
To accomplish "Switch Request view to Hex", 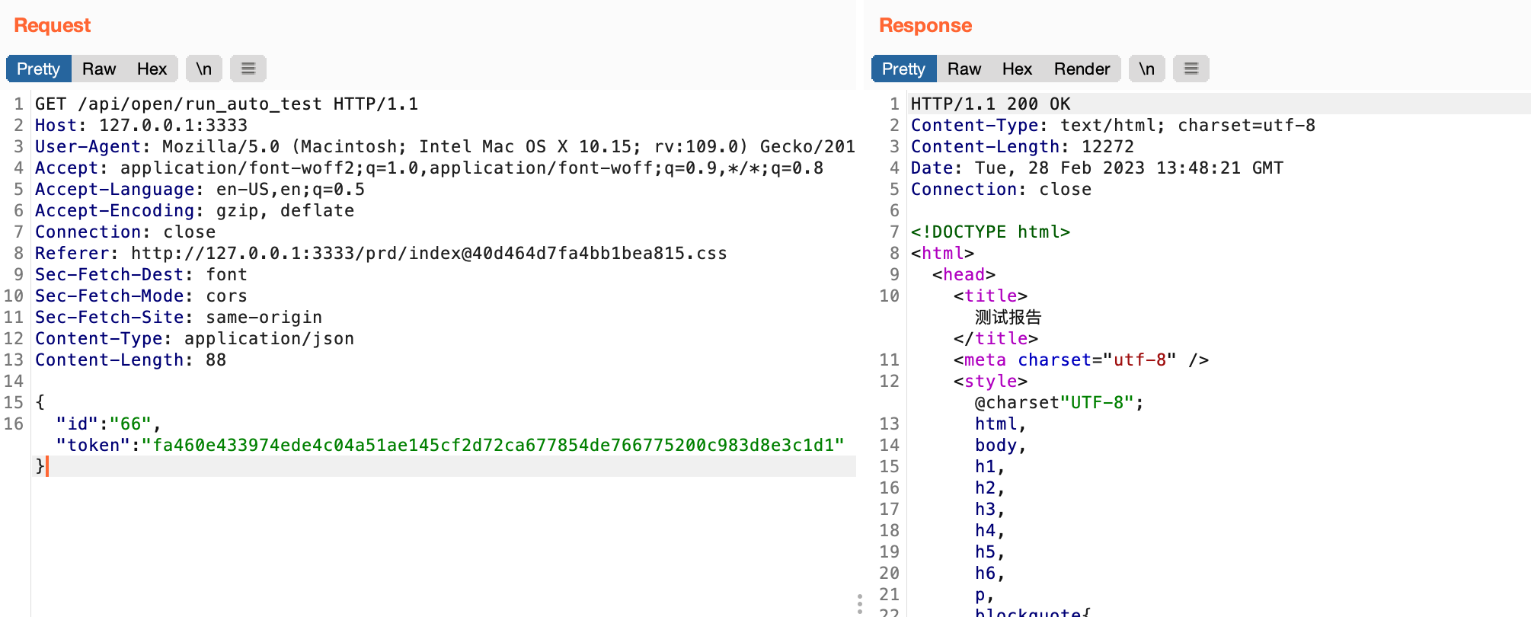I will tap(152, 69).
